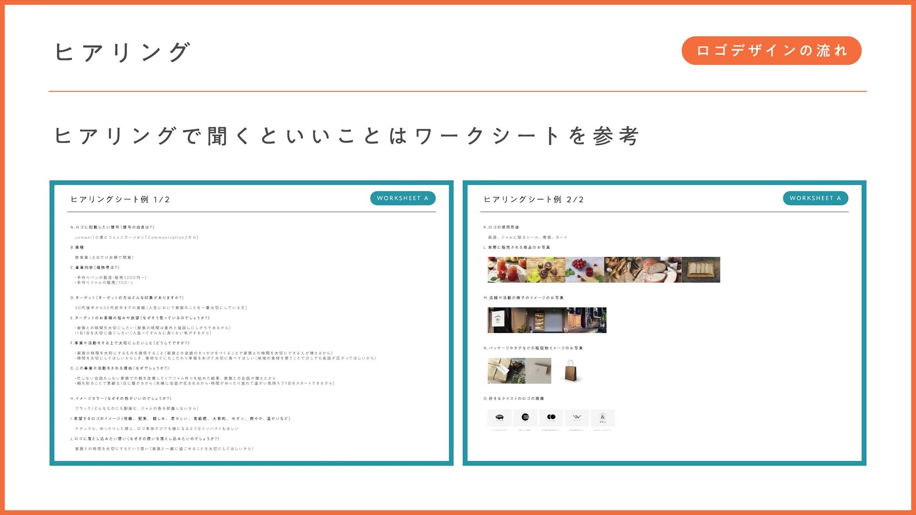Click the orange ロゴデザインの流れ badge
This screenshot has height=515, width=916.
pos(771,50)
